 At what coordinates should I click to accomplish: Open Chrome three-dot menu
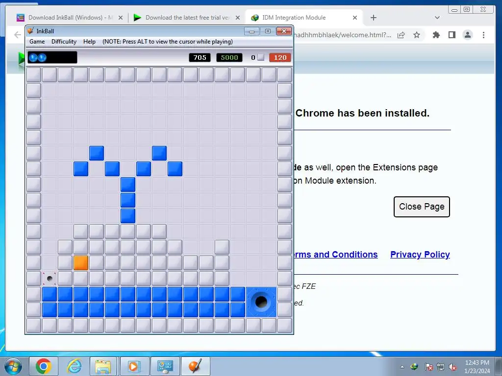click(x=483, y=35)
